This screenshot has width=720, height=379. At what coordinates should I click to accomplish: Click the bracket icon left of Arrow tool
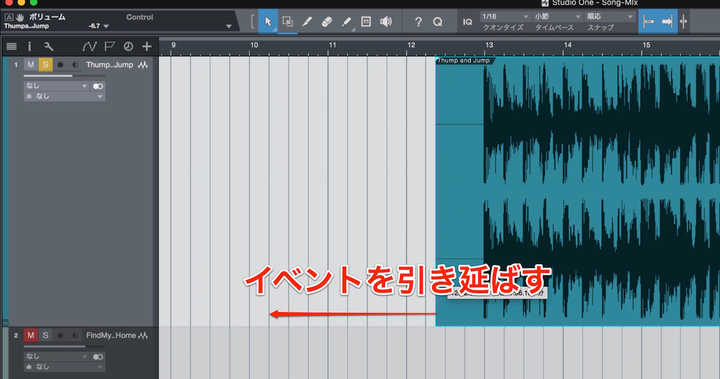click(x=252, y=22)
